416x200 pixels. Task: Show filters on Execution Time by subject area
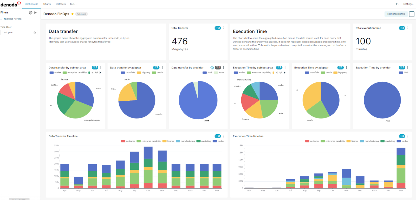[x=279, y=67]
